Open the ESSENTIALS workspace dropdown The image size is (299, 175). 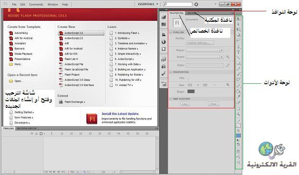point(148,4)
